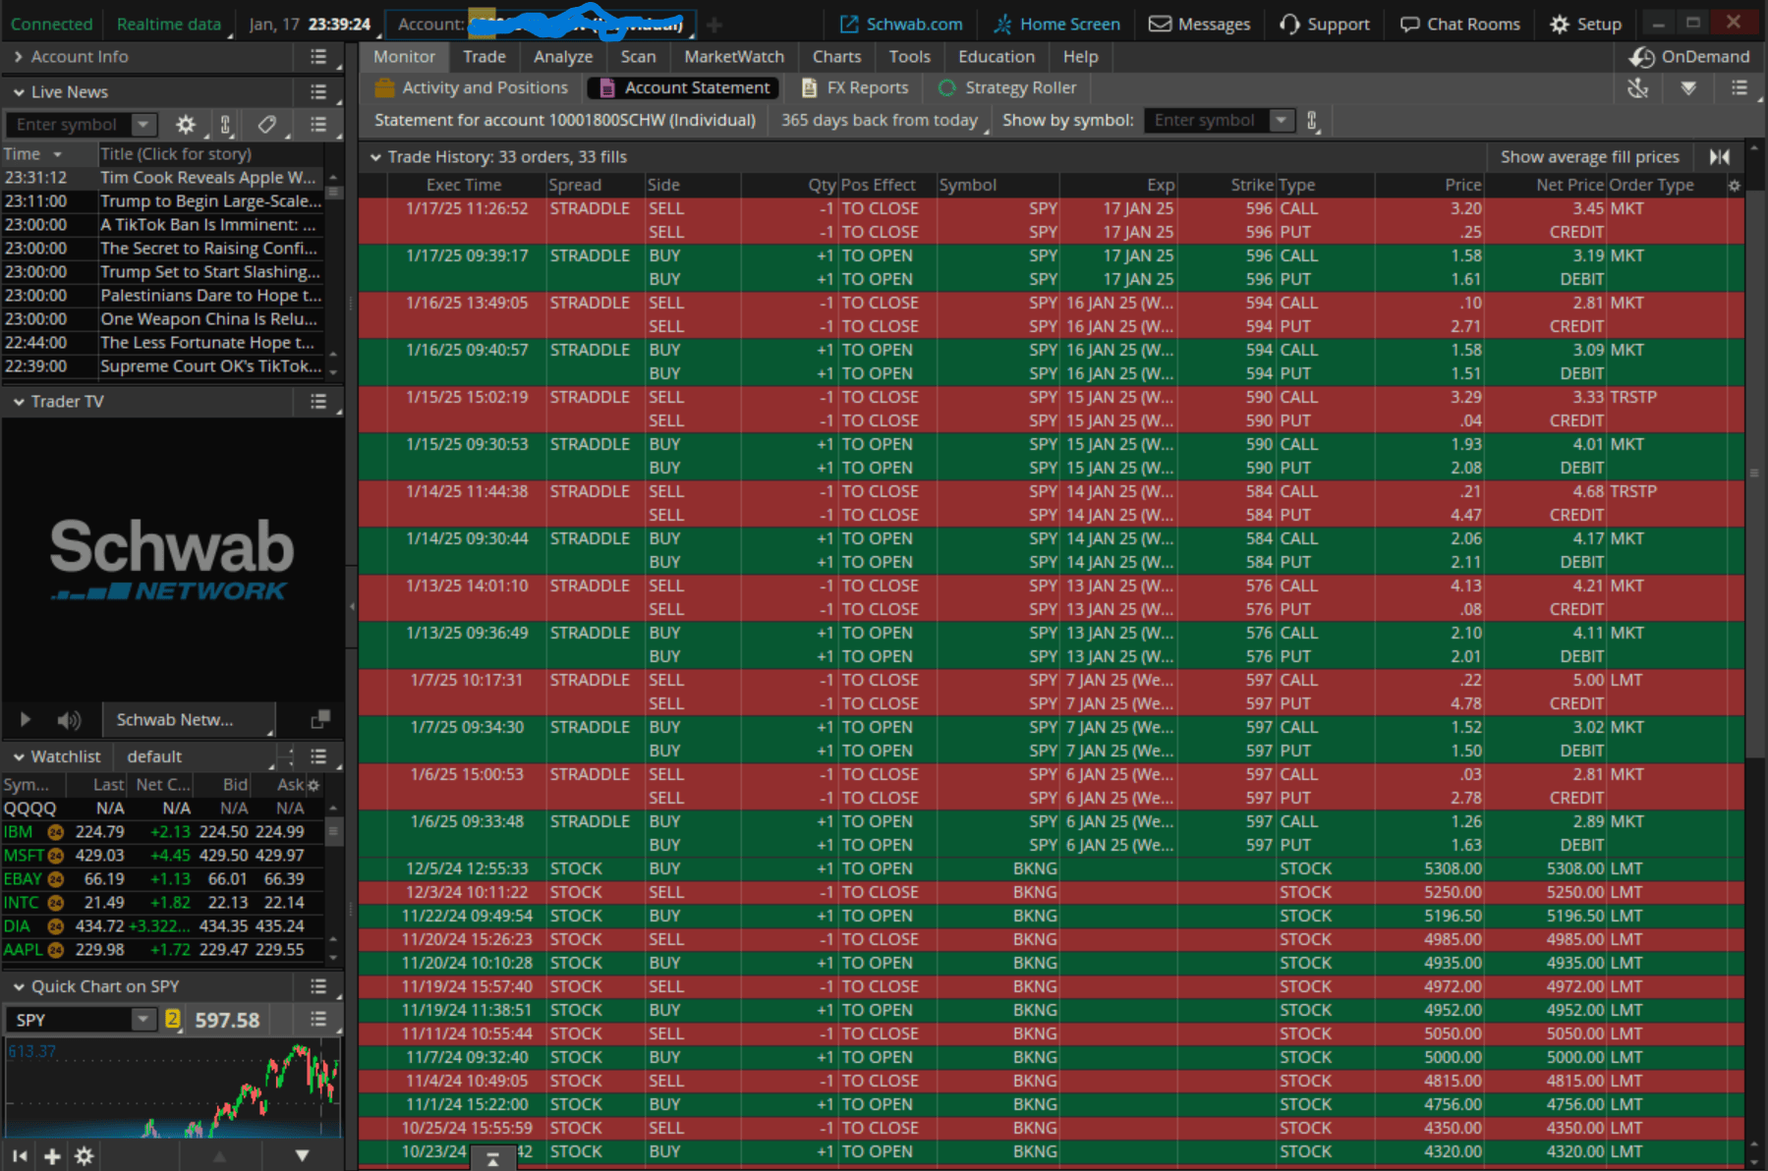This screenshot has height=1171, width=1768.
Task: Open Live News settings gear
Action: 185,125
